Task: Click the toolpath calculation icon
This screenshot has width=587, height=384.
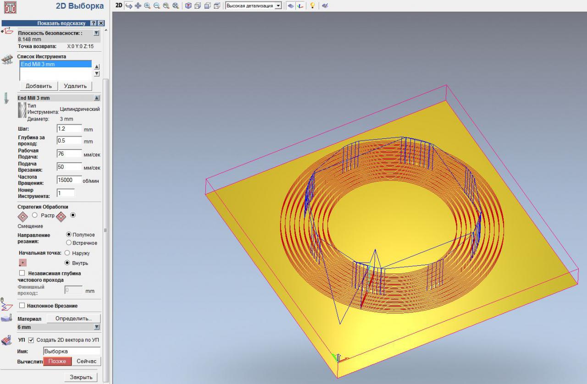Action: tap(7, 340)
